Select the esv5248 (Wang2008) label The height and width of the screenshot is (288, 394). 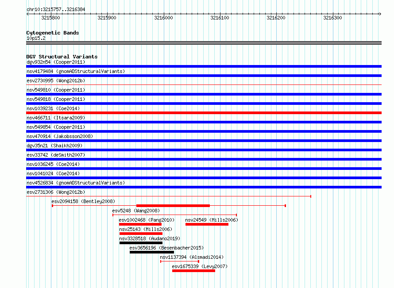point(136,211)
